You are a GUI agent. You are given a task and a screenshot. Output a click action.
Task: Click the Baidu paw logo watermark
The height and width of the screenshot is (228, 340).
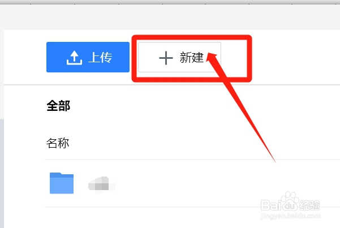(x=290, y=202)
